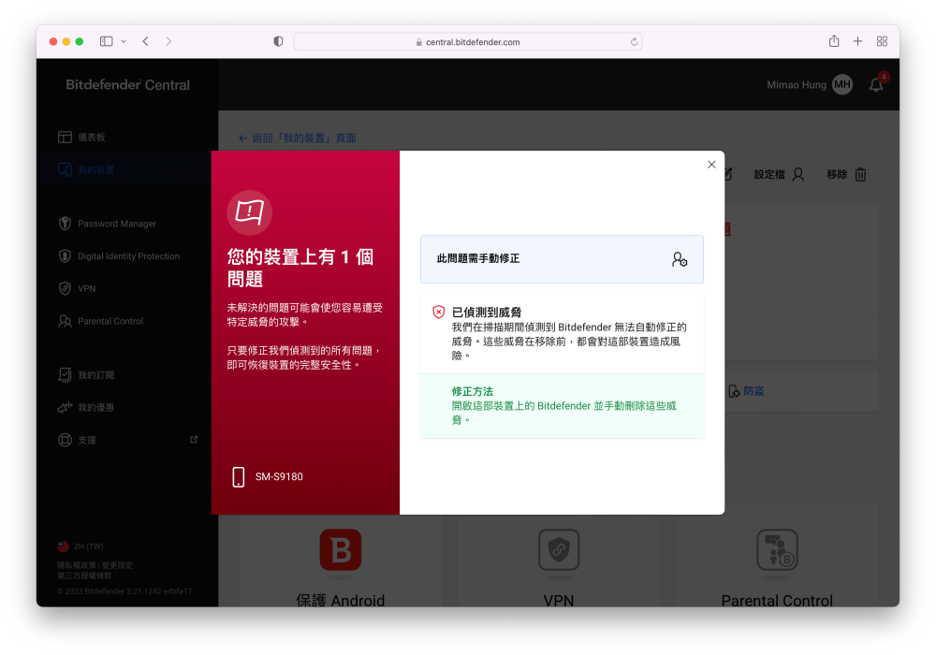Open Digital Identity Protection page
Screen dimensions: 936x655
coord(128,256)
